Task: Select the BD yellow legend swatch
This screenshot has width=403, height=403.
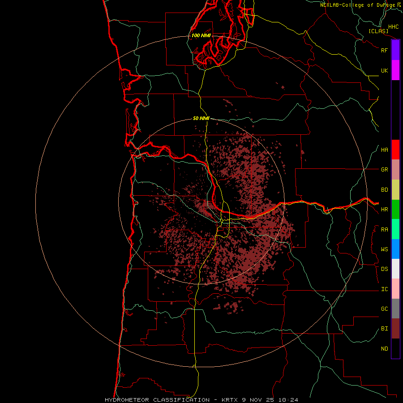Action: coord(395,190)
